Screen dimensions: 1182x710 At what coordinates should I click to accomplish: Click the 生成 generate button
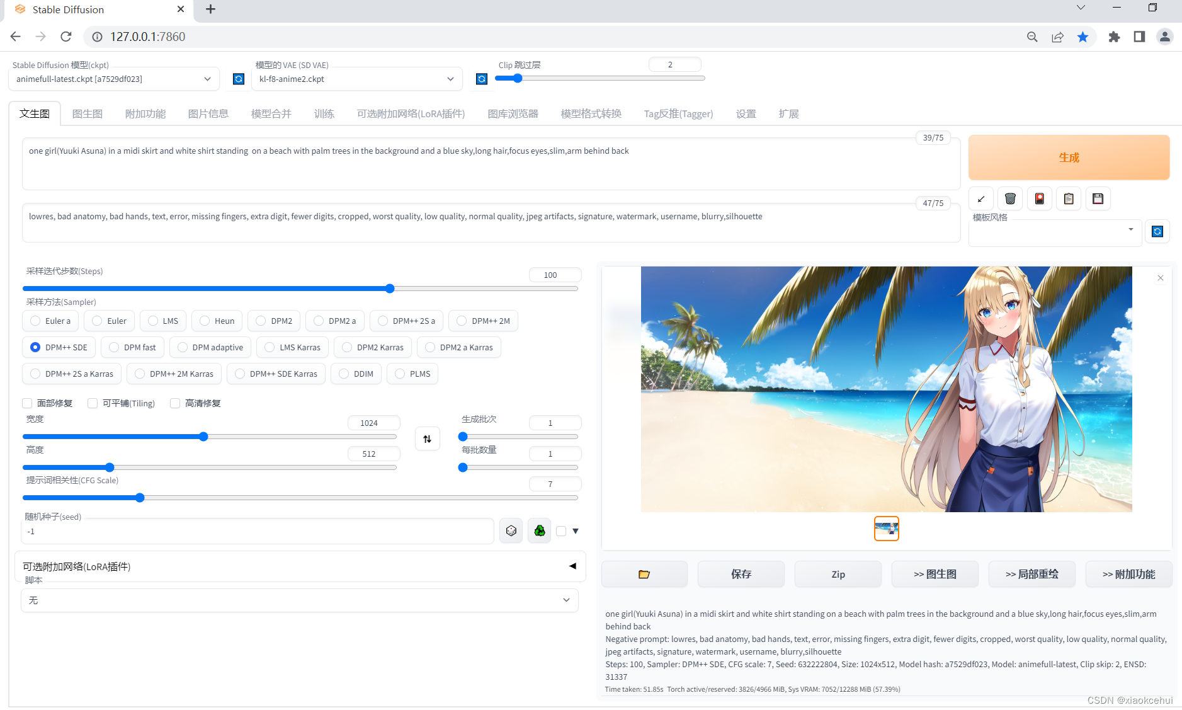point(1069,157)
